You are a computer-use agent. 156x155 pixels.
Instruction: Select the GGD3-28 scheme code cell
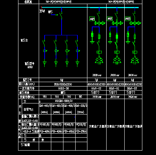63,88
